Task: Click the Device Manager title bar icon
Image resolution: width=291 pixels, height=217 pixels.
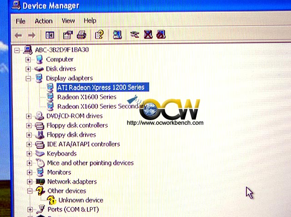Action: 16,5
